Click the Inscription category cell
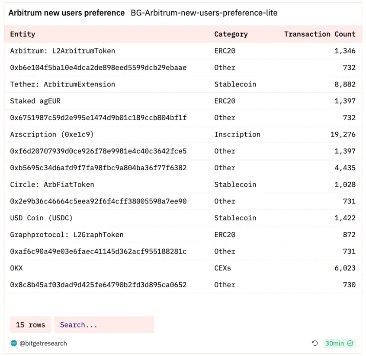Image resolution: width=366 pixels, height=356 pixels. pyautogui.click(x=237, y=134)
